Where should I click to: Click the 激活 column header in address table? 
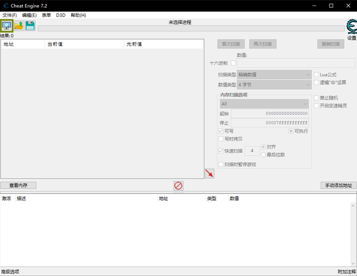(8, 199)
